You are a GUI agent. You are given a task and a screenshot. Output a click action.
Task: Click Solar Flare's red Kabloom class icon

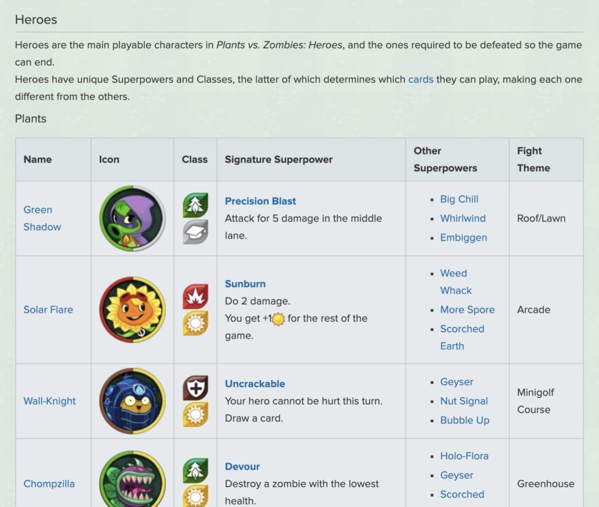pos(195,296)
